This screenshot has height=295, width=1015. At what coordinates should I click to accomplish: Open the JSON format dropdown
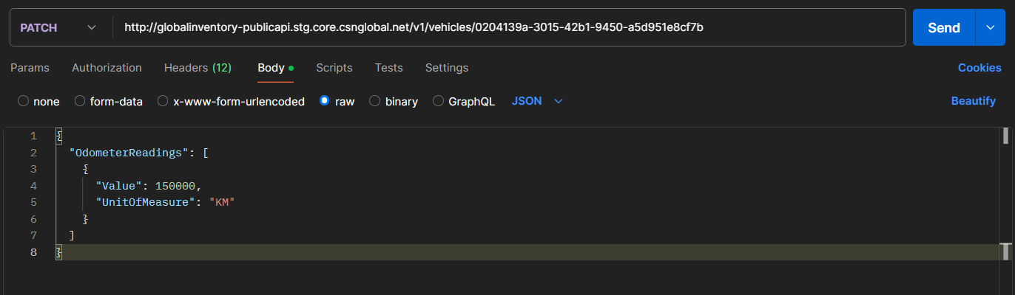(x=537, y=101)
